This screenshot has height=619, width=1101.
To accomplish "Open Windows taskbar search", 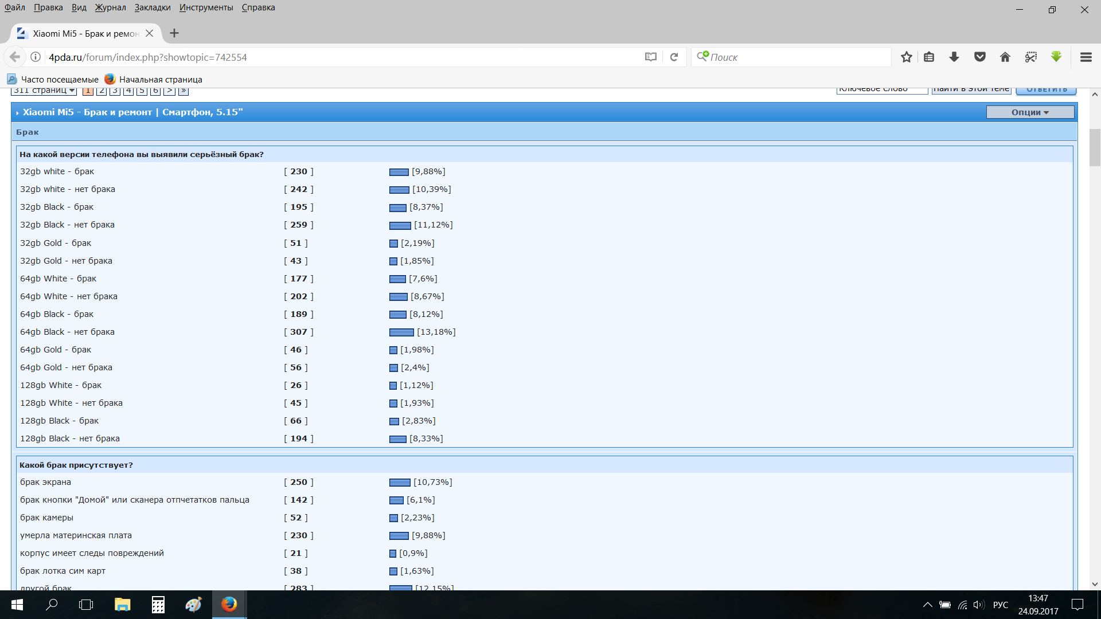I will click(x=52, y=605).
